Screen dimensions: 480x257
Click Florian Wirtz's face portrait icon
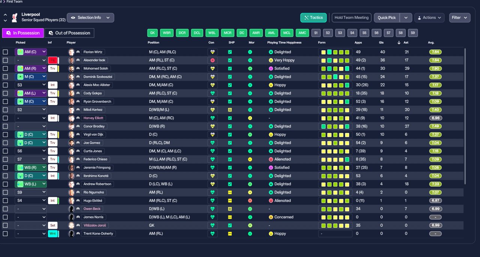click(71, 52)
